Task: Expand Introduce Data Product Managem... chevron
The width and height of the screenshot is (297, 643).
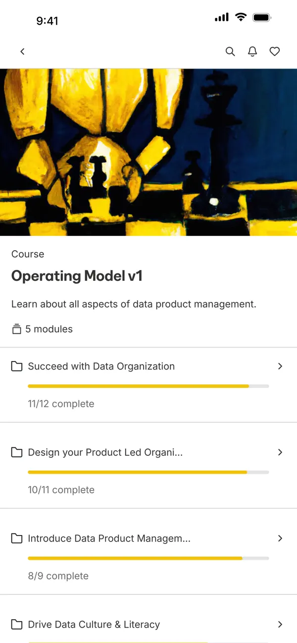Action: point(280,538)
